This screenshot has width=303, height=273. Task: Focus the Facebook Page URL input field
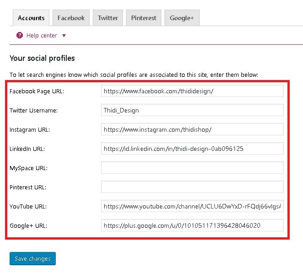point(192,91)
